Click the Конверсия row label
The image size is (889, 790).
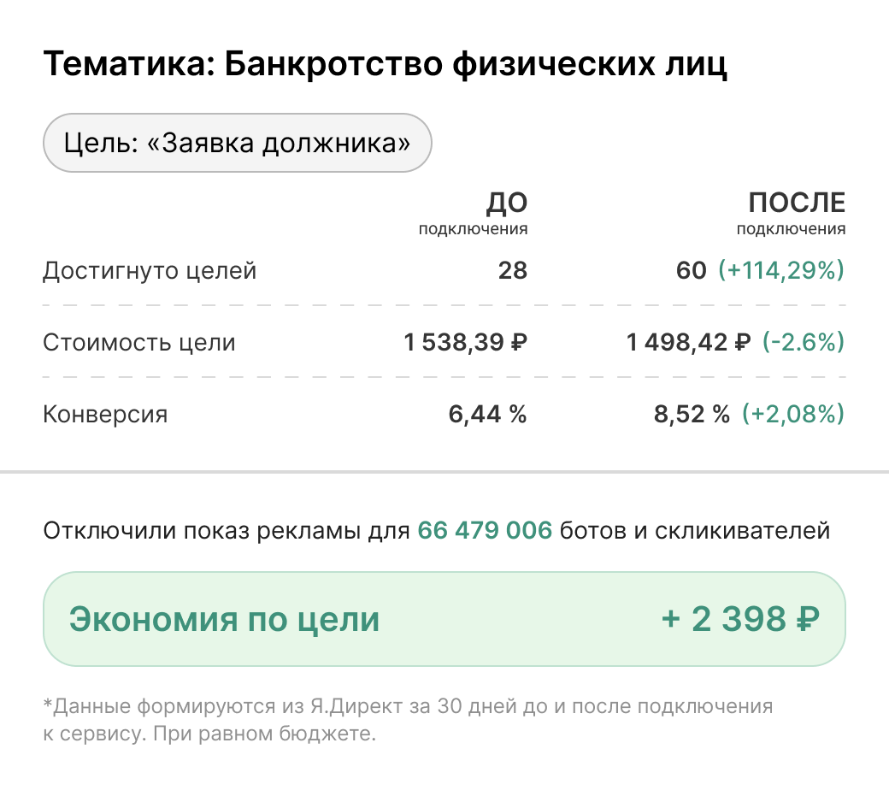[x=105, y=415]
